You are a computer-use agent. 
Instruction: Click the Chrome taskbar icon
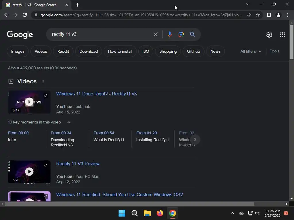point(173,213)
